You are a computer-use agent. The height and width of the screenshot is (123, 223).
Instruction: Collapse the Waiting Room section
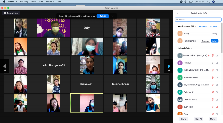(x=196, y=26)
